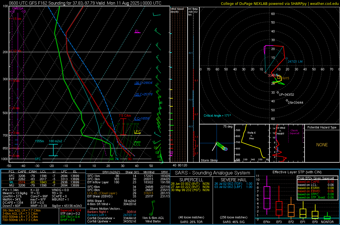Click the red surface temperature value '90'
Screen dimensions: 340x225
130,159
